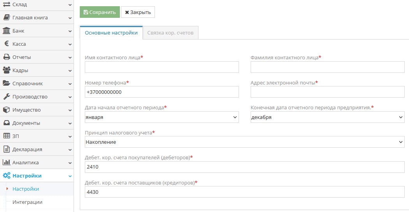Click into the Адрес электронной почты field
This screenshot has width=409, height=212.
[x=327, y=92]
